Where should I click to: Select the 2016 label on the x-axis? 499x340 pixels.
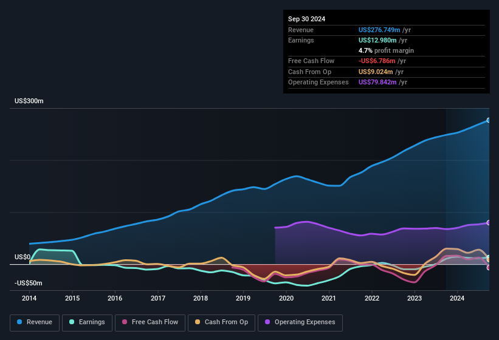(115, 298)
